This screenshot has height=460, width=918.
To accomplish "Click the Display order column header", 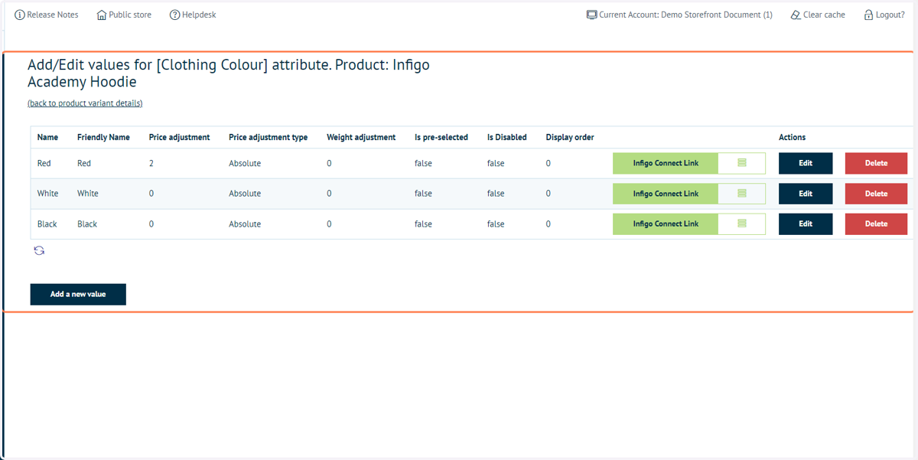I will (x=570, y=137).
